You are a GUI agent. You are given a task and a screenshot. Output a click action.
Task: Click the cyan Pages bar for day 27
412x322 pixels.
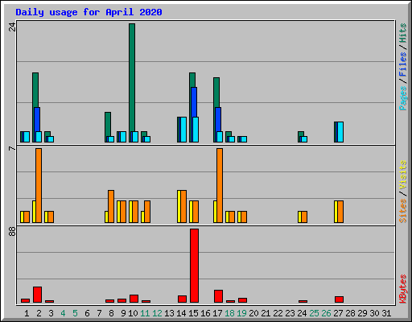click(x=340, y=132)
